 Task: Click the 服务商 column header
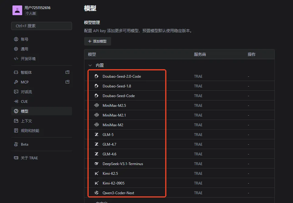(200, 54)
